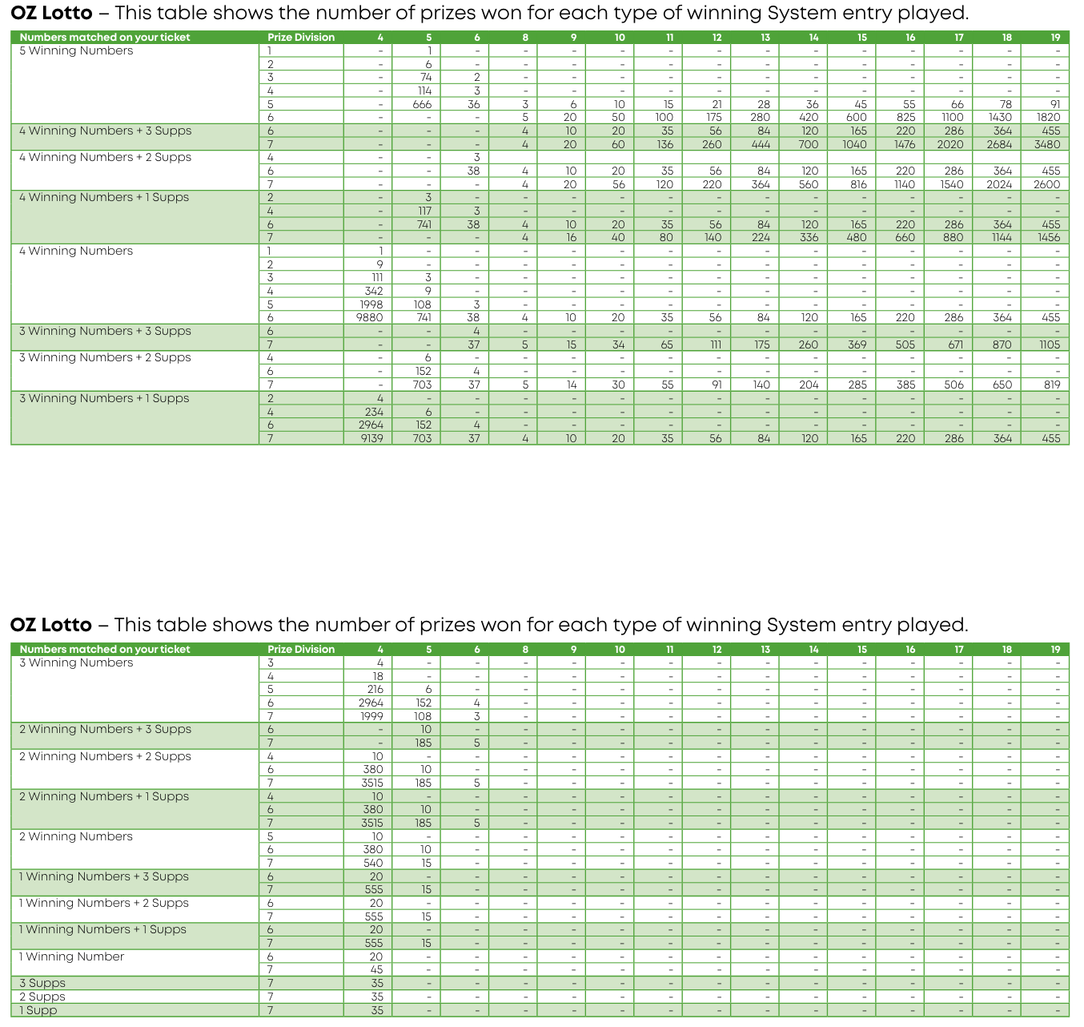The image size is (1084, 1027).
Task: Click the value 540 in 2 Winning Numbers row
Action: point(374,863)
